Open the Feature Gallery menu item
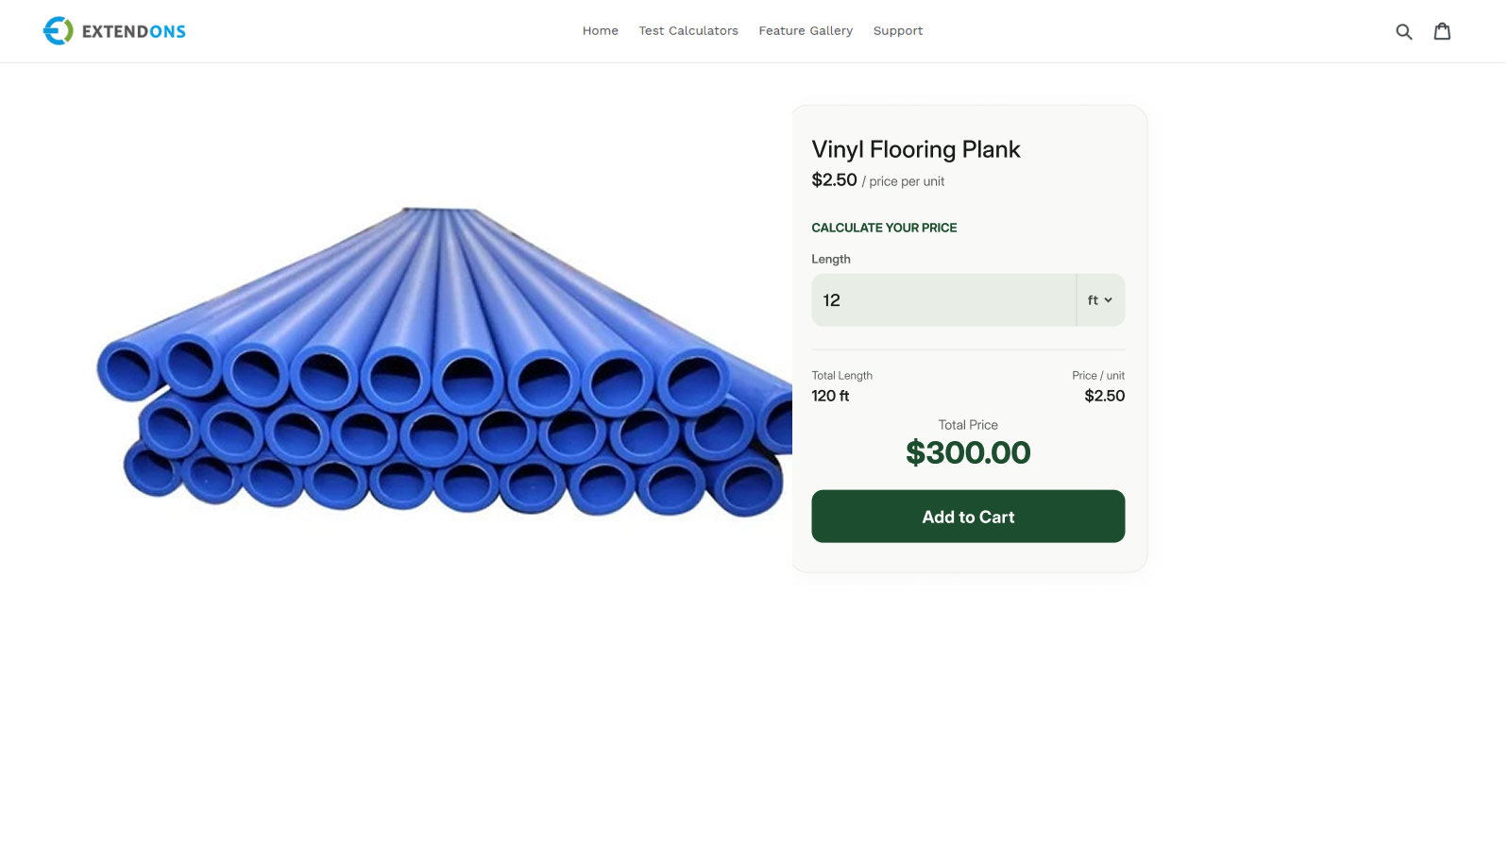 click(806, 31)
